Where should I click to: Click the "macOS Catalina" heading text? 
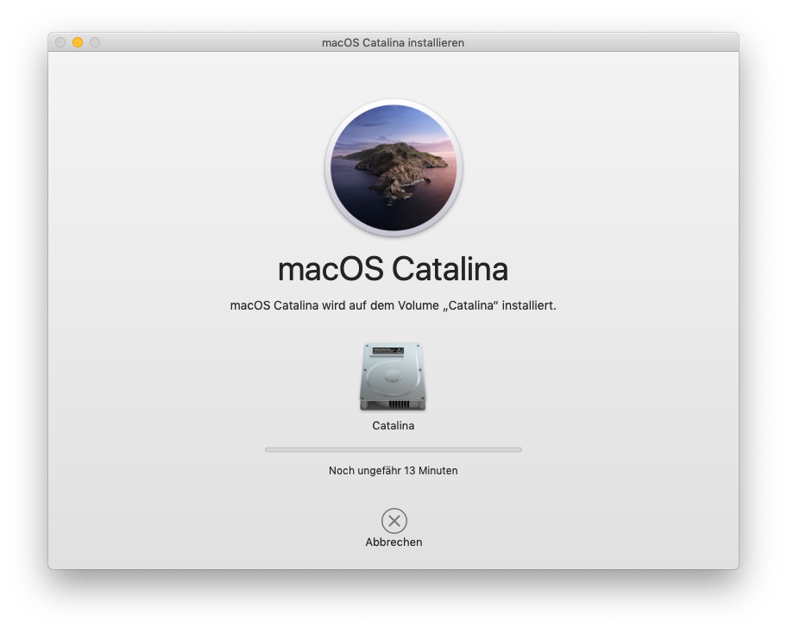393,269
